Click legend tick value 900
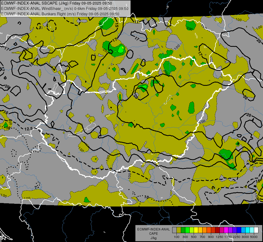The image size is (263, 242). click(211, 237)
